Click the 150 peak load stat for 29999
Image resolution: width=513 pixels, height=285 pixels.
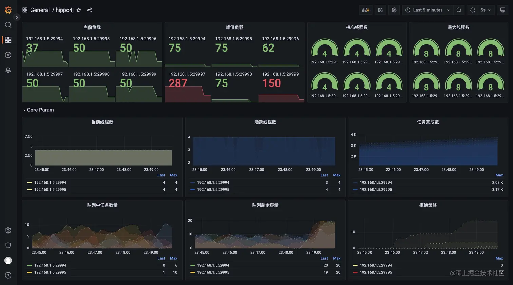tap(271, 83)
